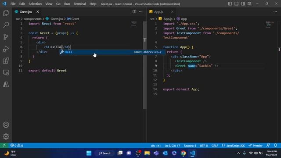Open Windows Start button in taskbar
The image size is (281, 158).
tap(89, 153)
